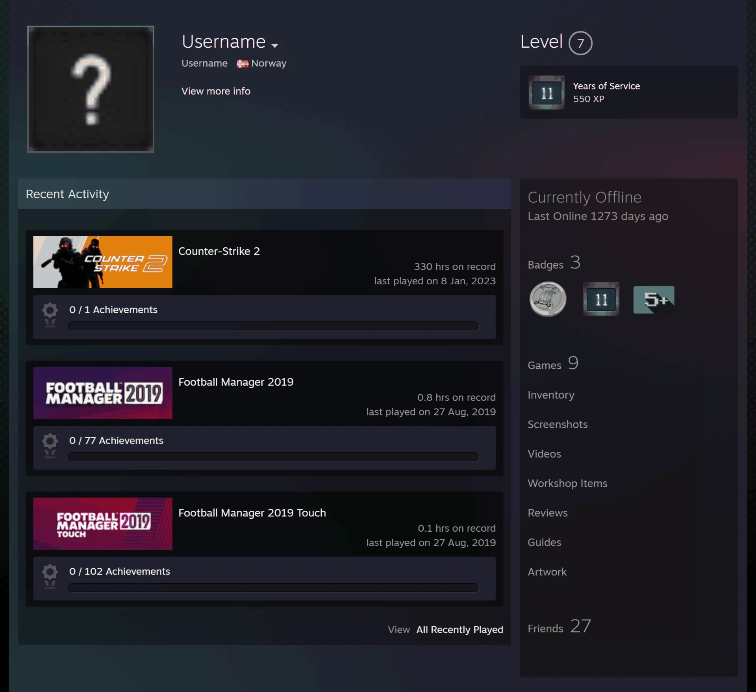Click the Level 7 circle badge
The height and width of the screenshot is (692, 756).
[580, 43]
